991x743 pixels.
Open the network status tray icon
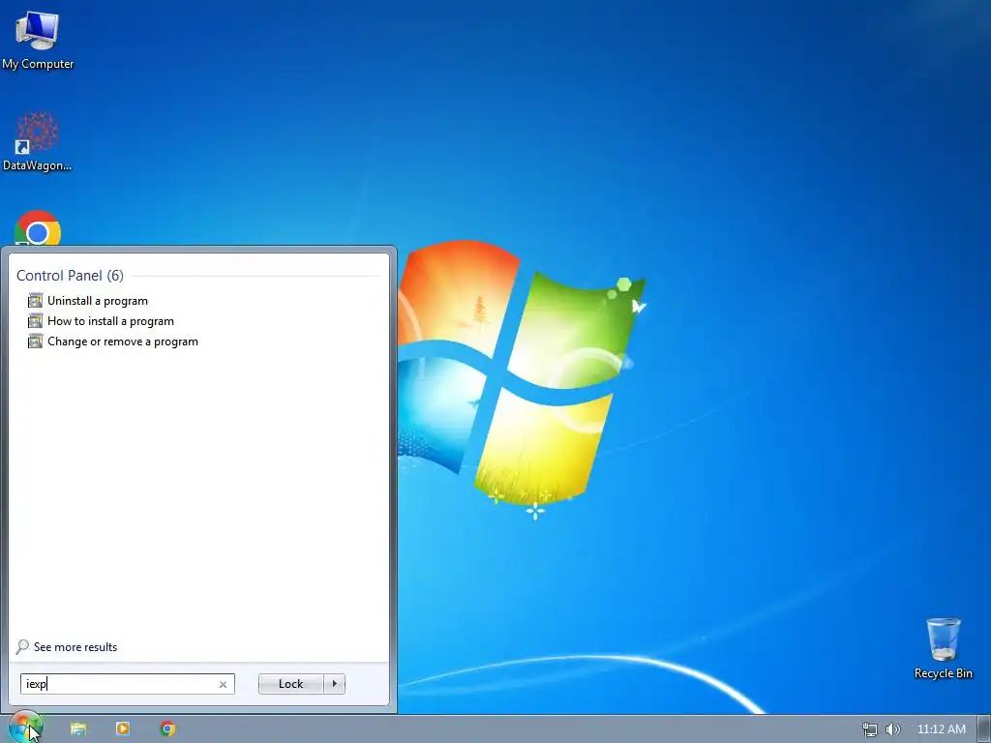coord(870,729)
